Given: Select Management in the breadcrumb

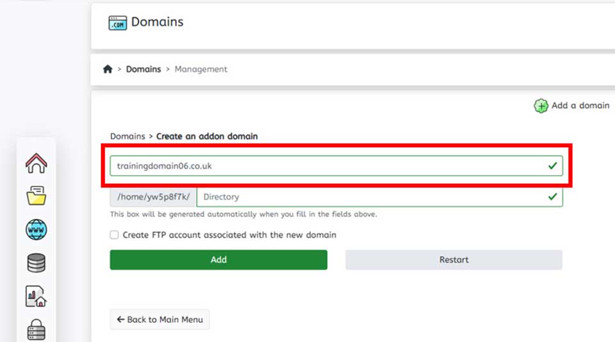Looking at the screenshot, I should (x=201, y=69).
